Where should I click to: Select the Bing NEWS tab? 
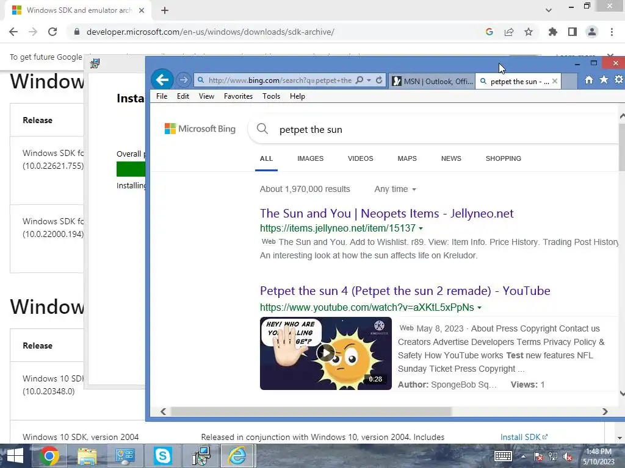(451, 158)
